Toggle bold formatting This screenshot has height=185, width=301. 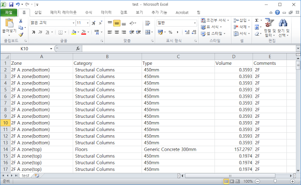pyautogui.click(x=33, y=32)
